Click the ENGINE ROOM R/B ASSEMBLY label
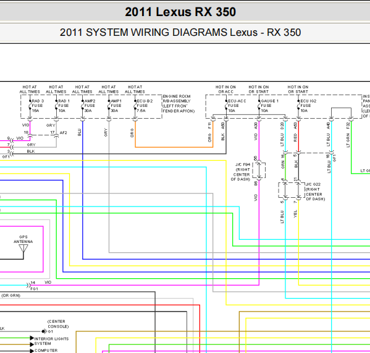 [179, 104]
